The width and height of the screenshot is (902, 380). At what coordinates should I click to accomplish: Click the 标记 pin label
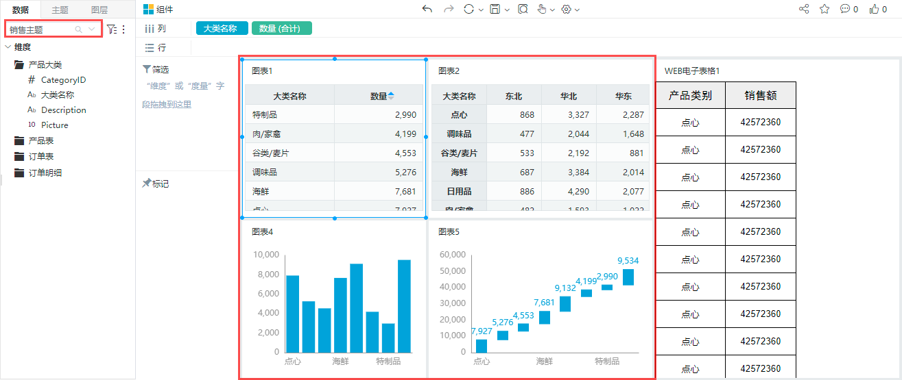156,183
